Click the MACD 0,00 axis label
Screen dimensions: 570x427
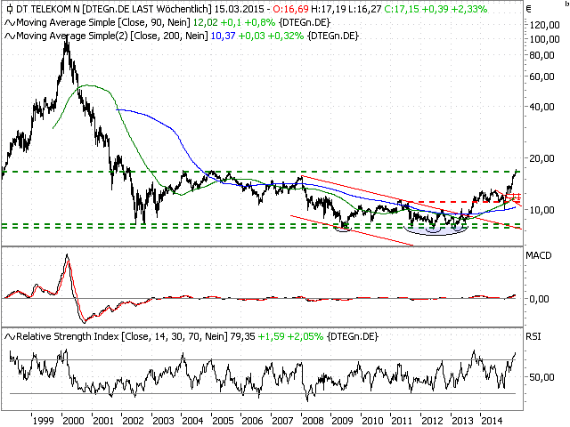(x=539, y=299)
